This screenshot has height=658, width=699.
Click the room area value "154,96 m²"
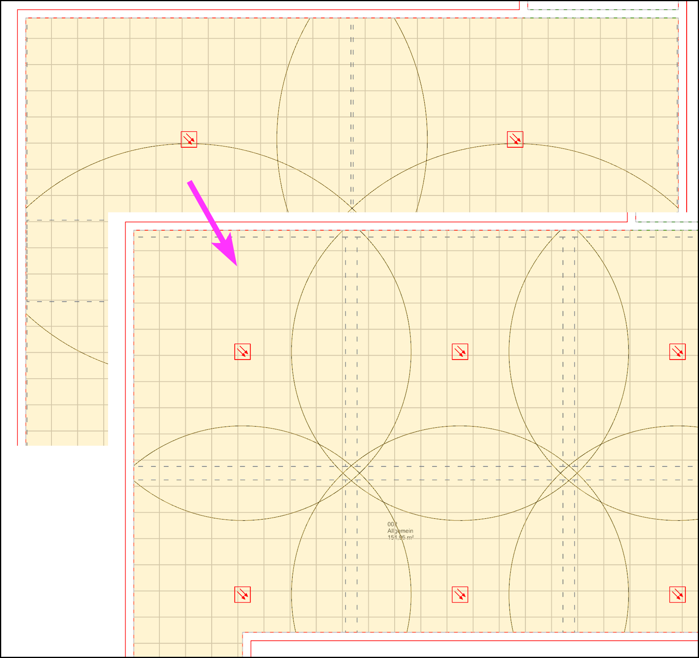pyautogui.click(x=400, y=537)
